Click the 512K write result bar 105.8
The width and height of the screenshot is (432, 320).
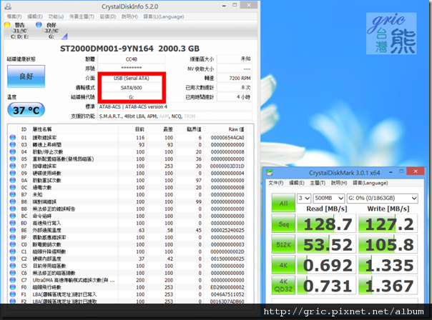[388, 244]
